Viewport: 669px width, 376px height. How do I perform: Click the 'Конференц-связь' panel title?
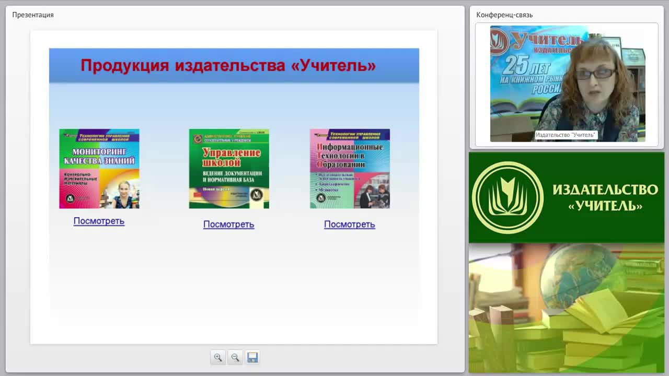(x=504, y=15)
